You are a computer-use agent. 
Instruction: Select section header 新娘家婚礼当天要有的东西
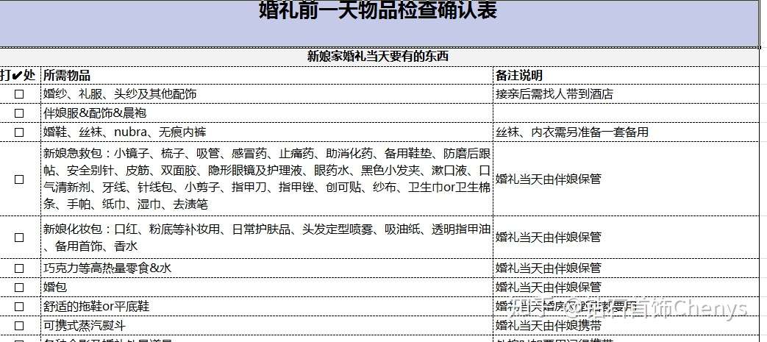[379, 57]
